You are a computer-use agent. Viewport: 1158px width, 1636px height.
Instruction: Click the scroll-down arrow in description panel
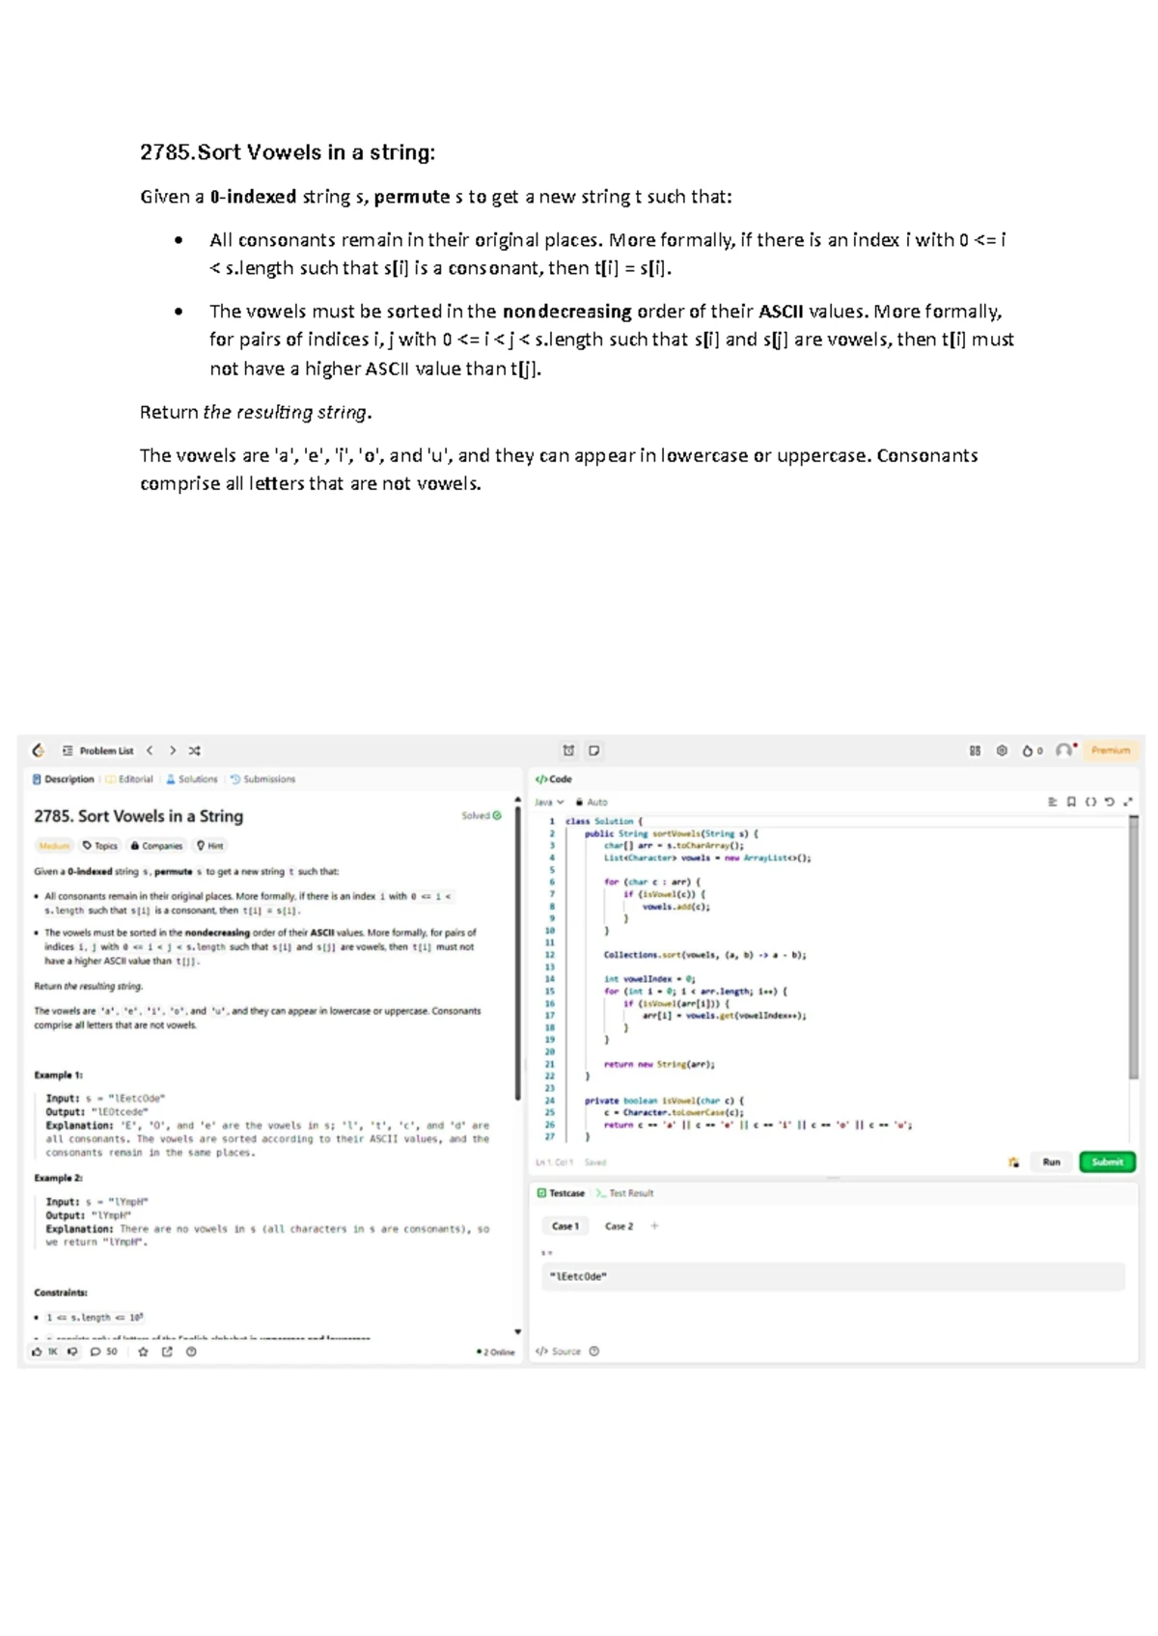[518, 1332]
